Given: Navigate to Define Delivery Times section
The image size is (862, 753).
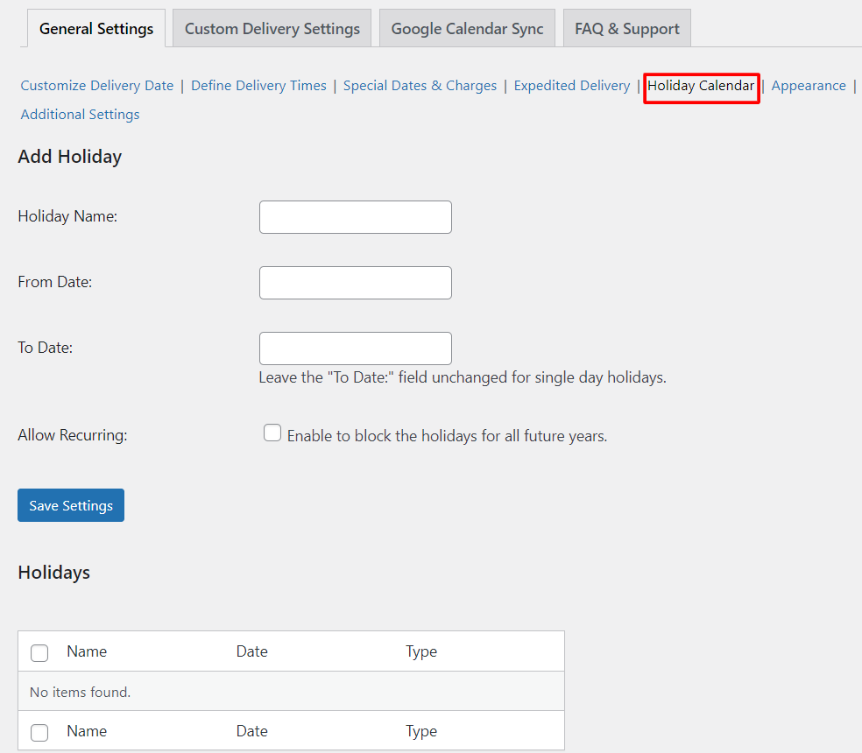Looking at the screenshot, I should pos(258,86).
